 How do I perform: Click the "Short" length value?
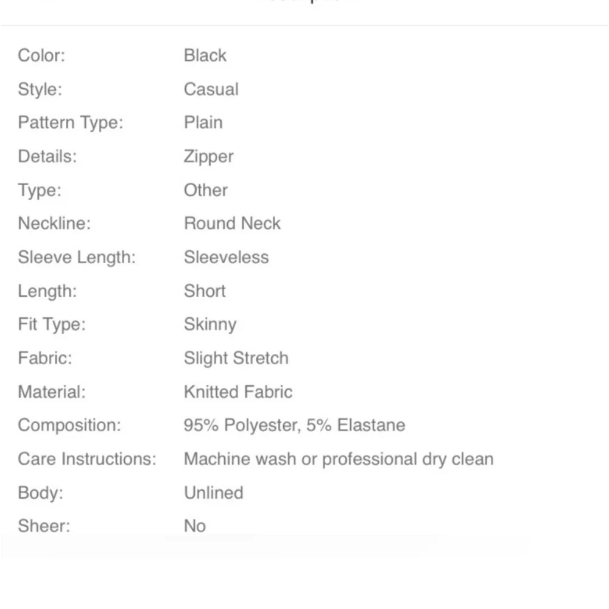point(205,290)
